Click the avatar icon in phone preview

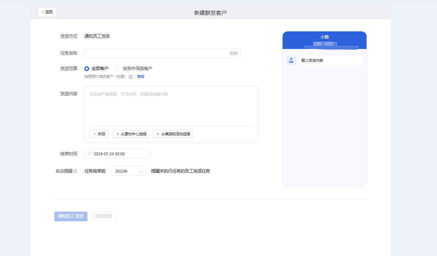291,60
